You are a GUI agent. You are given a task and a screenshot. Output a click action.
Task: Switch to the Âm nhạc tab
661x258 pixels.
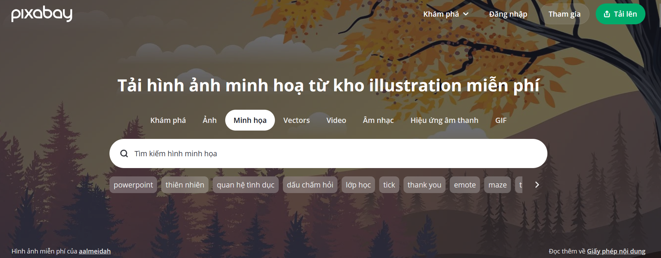point(378,120)
